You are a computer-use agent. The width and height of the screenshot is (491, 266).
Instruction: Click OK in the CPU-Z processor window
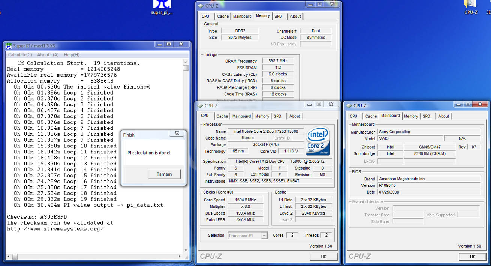323,257
